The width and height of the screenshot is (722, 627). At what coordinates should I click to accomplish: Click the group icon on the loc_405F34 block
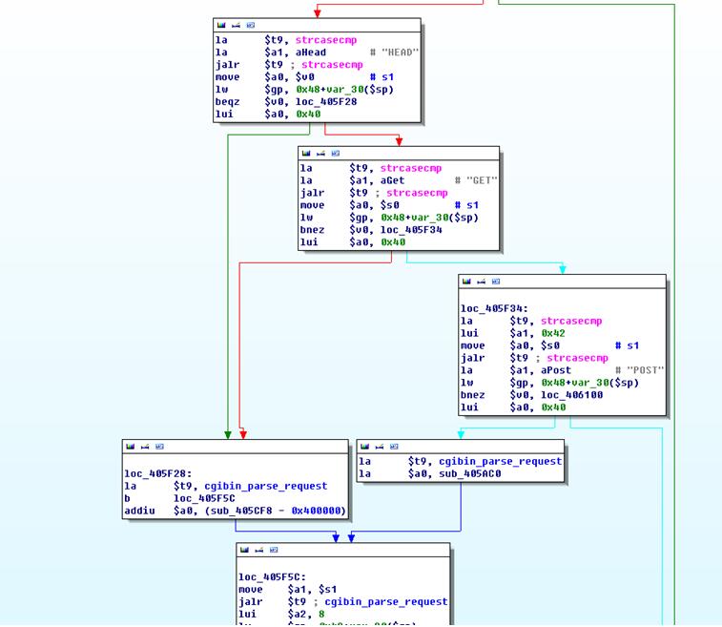tap(496, 282)
